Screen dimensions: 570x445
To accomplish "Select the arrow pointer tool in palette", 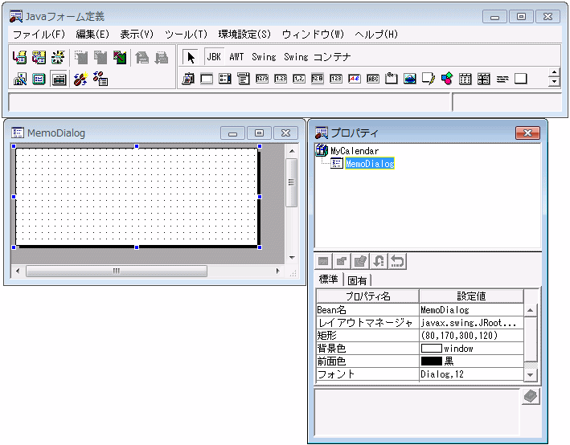I will tap(191, 57).
